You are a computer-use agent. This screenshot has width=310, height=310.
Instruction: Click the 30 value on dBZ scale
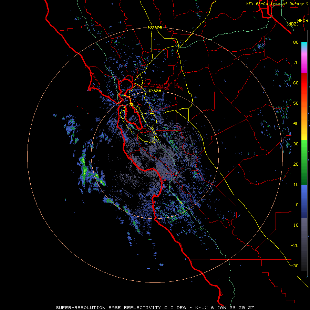click(296, 144)
